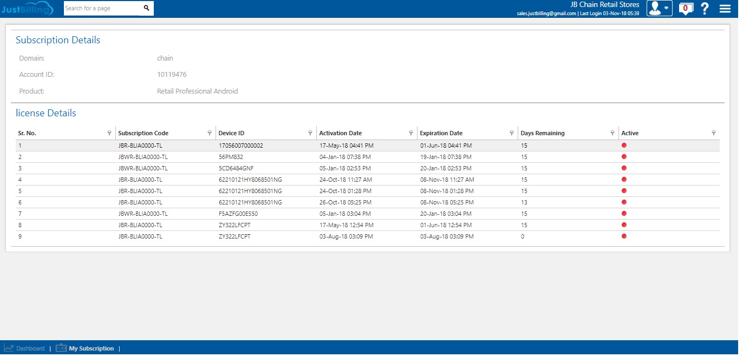Click red active status in row 9

(624, 236)
